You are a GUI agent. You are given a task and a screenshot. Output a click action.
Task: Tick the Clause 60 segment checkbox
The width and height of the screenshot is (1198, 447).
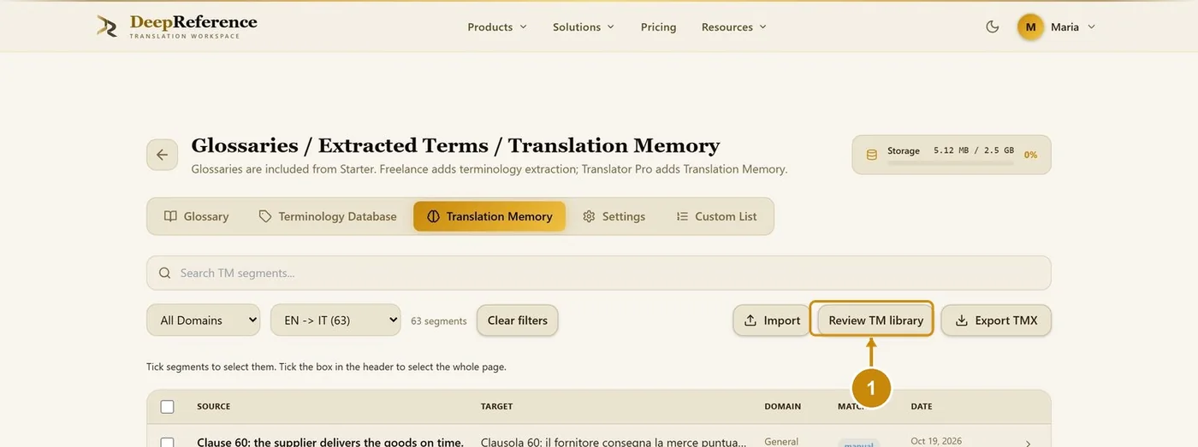click(167, 443)
